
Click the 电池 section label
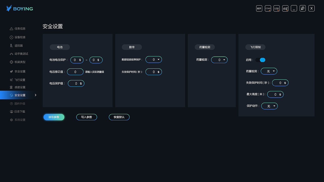point(60,47)
